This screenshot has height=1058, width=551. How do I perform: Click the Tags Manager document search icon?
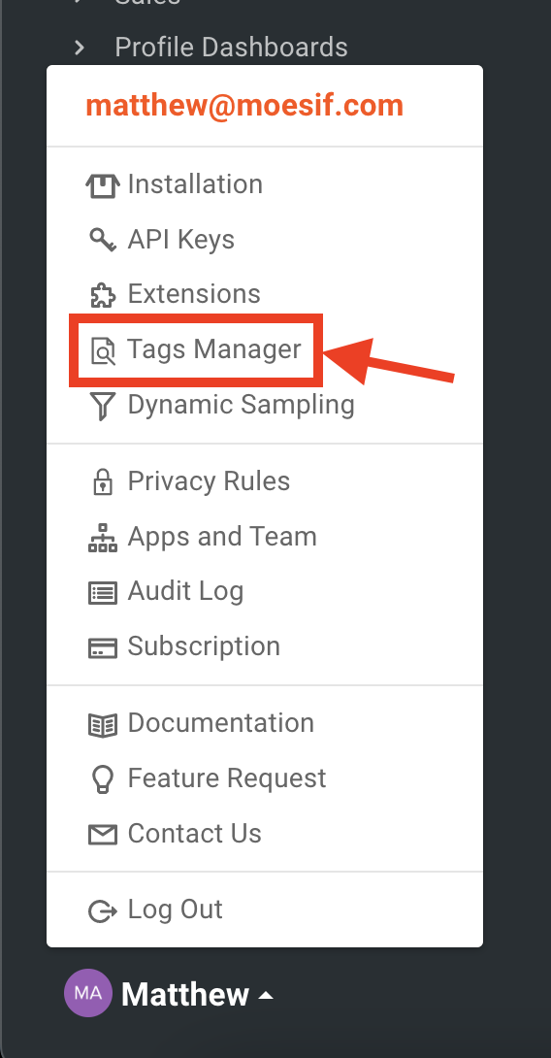coord(103,350)
